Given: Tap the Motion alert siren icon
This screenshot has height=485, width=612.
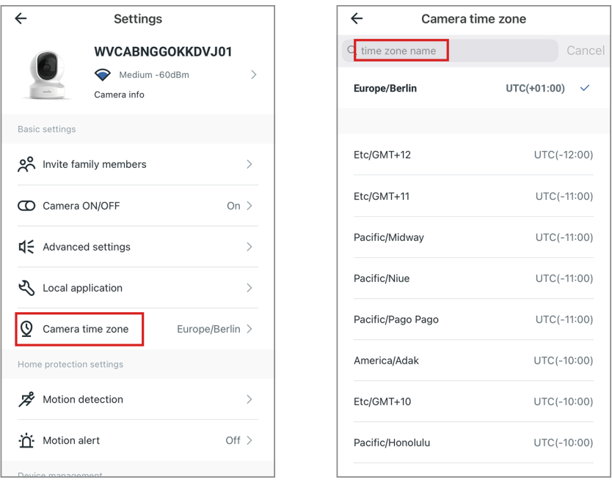Looking at the screenshot, I should (26, 440).
